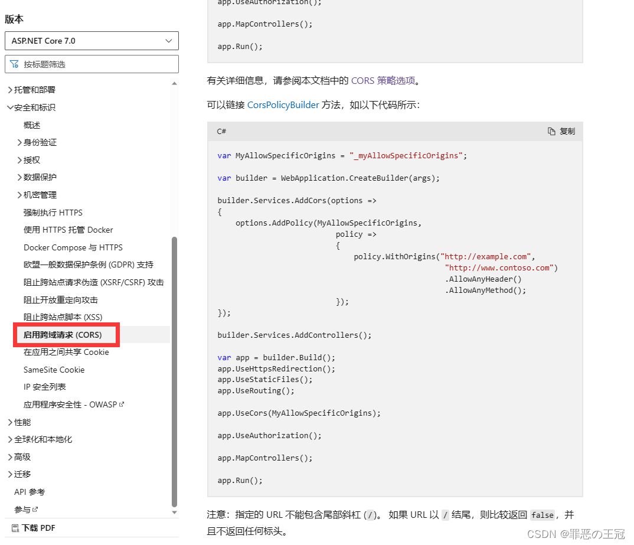Screen dimensions: 634x545
Task: Click 下载 PDF button
Action: [x=34, y=528]
